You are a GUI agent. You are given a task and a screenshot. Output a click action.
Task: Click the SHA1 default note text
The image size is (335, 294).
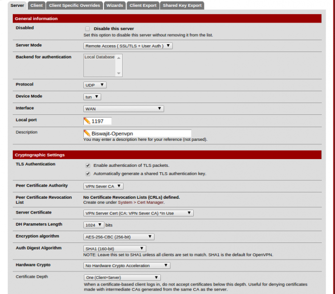click(178, 255)
